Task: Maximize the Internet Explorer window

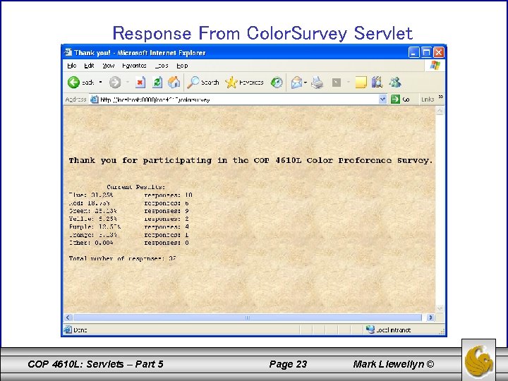Action: click(426, 52)
